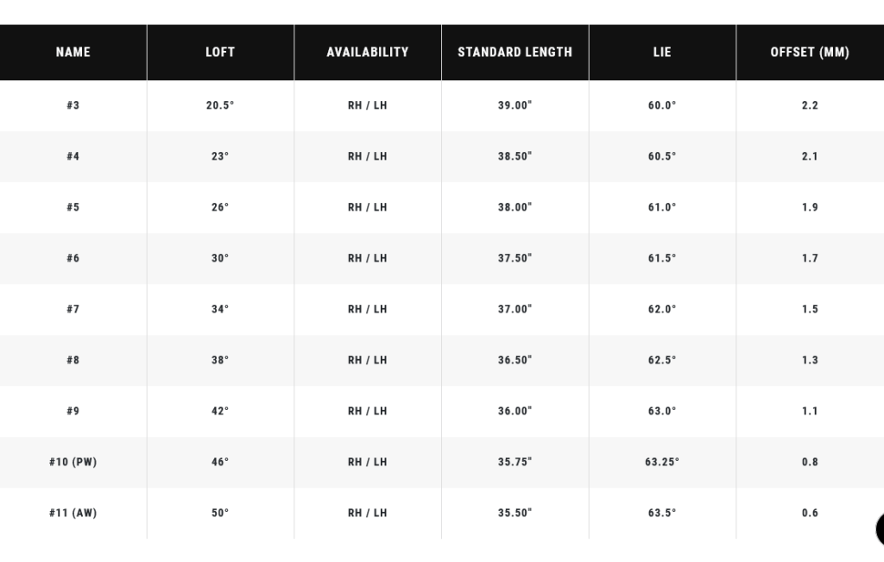
Task: Click the AVAILABILITY column header
Action: (368, 53)
